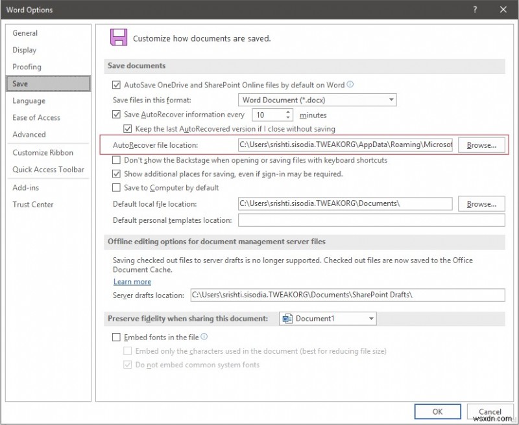The width and height of the screenshot is (519, 425).
Task: Enable Embed fonts in the file
Action: click(x=117, y=337)
